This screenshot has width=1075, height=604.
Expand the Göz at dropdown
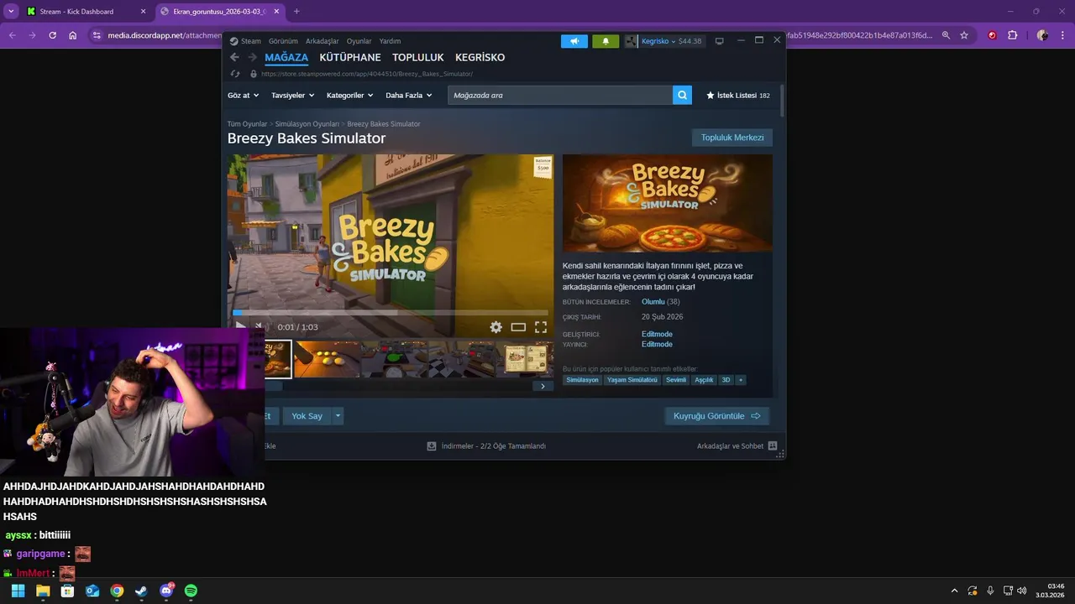point(243,96)
